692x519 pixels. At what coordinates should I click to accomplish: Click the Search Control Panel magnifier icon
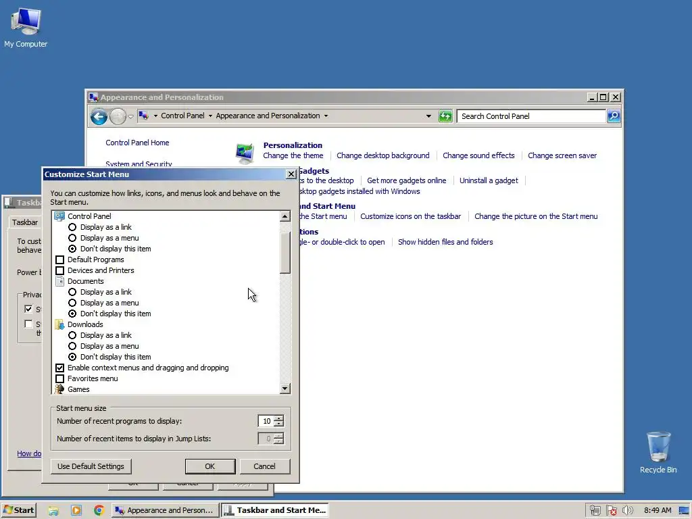point(614,116)
